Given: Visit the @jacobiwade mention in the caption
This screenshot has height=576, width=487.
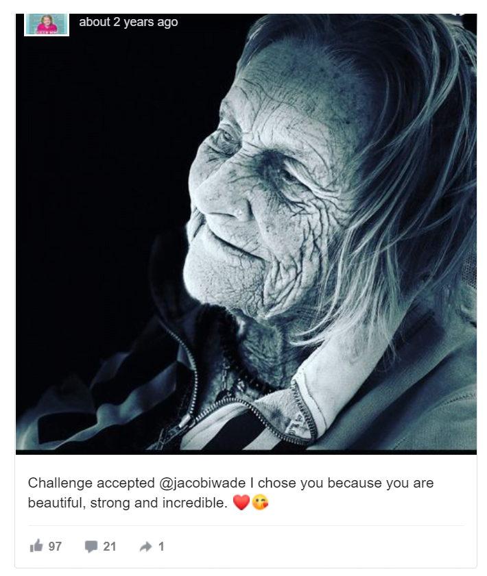Looking at the screenshot, I should [202, 483].
